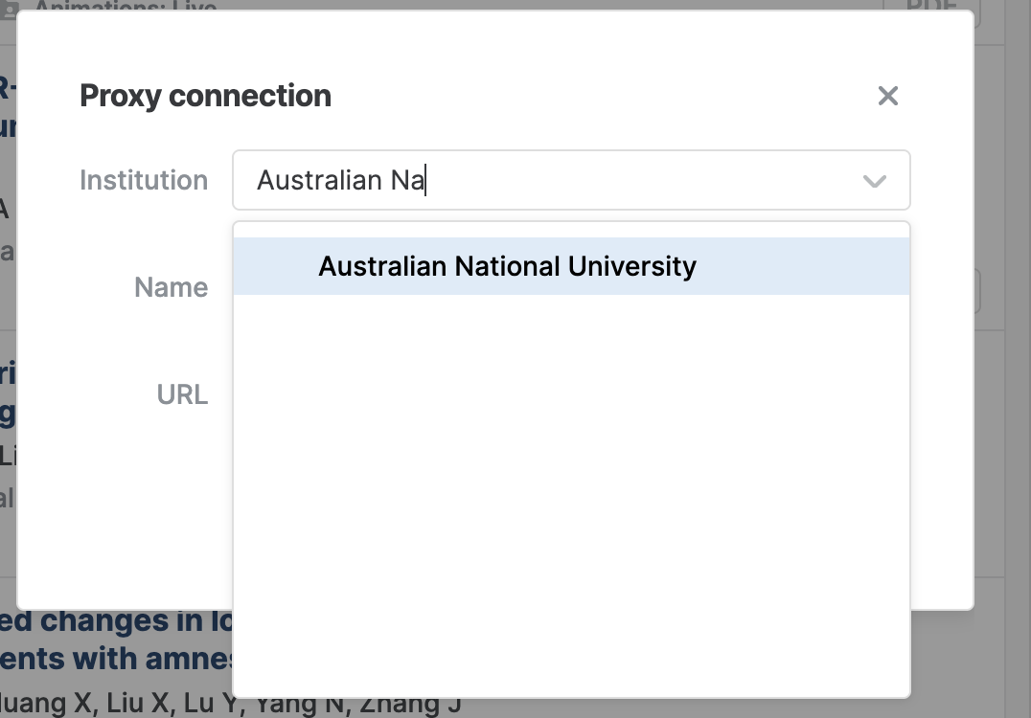Click the PDF button behind the dialog
This screenshot has height=718, width=1031.
[x=929, y=8]
